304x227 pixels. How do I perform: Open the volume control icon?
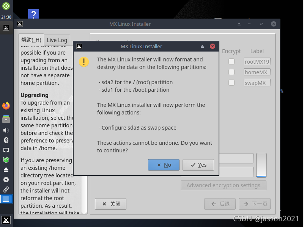pyautogui.click(x=6, y=130)
